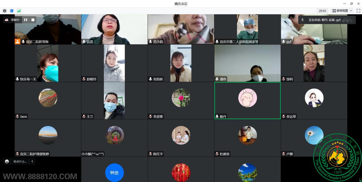The width and height of the screenshot is (362, 182).
Task: Open the meeting info icon
Action: [5, 11]
